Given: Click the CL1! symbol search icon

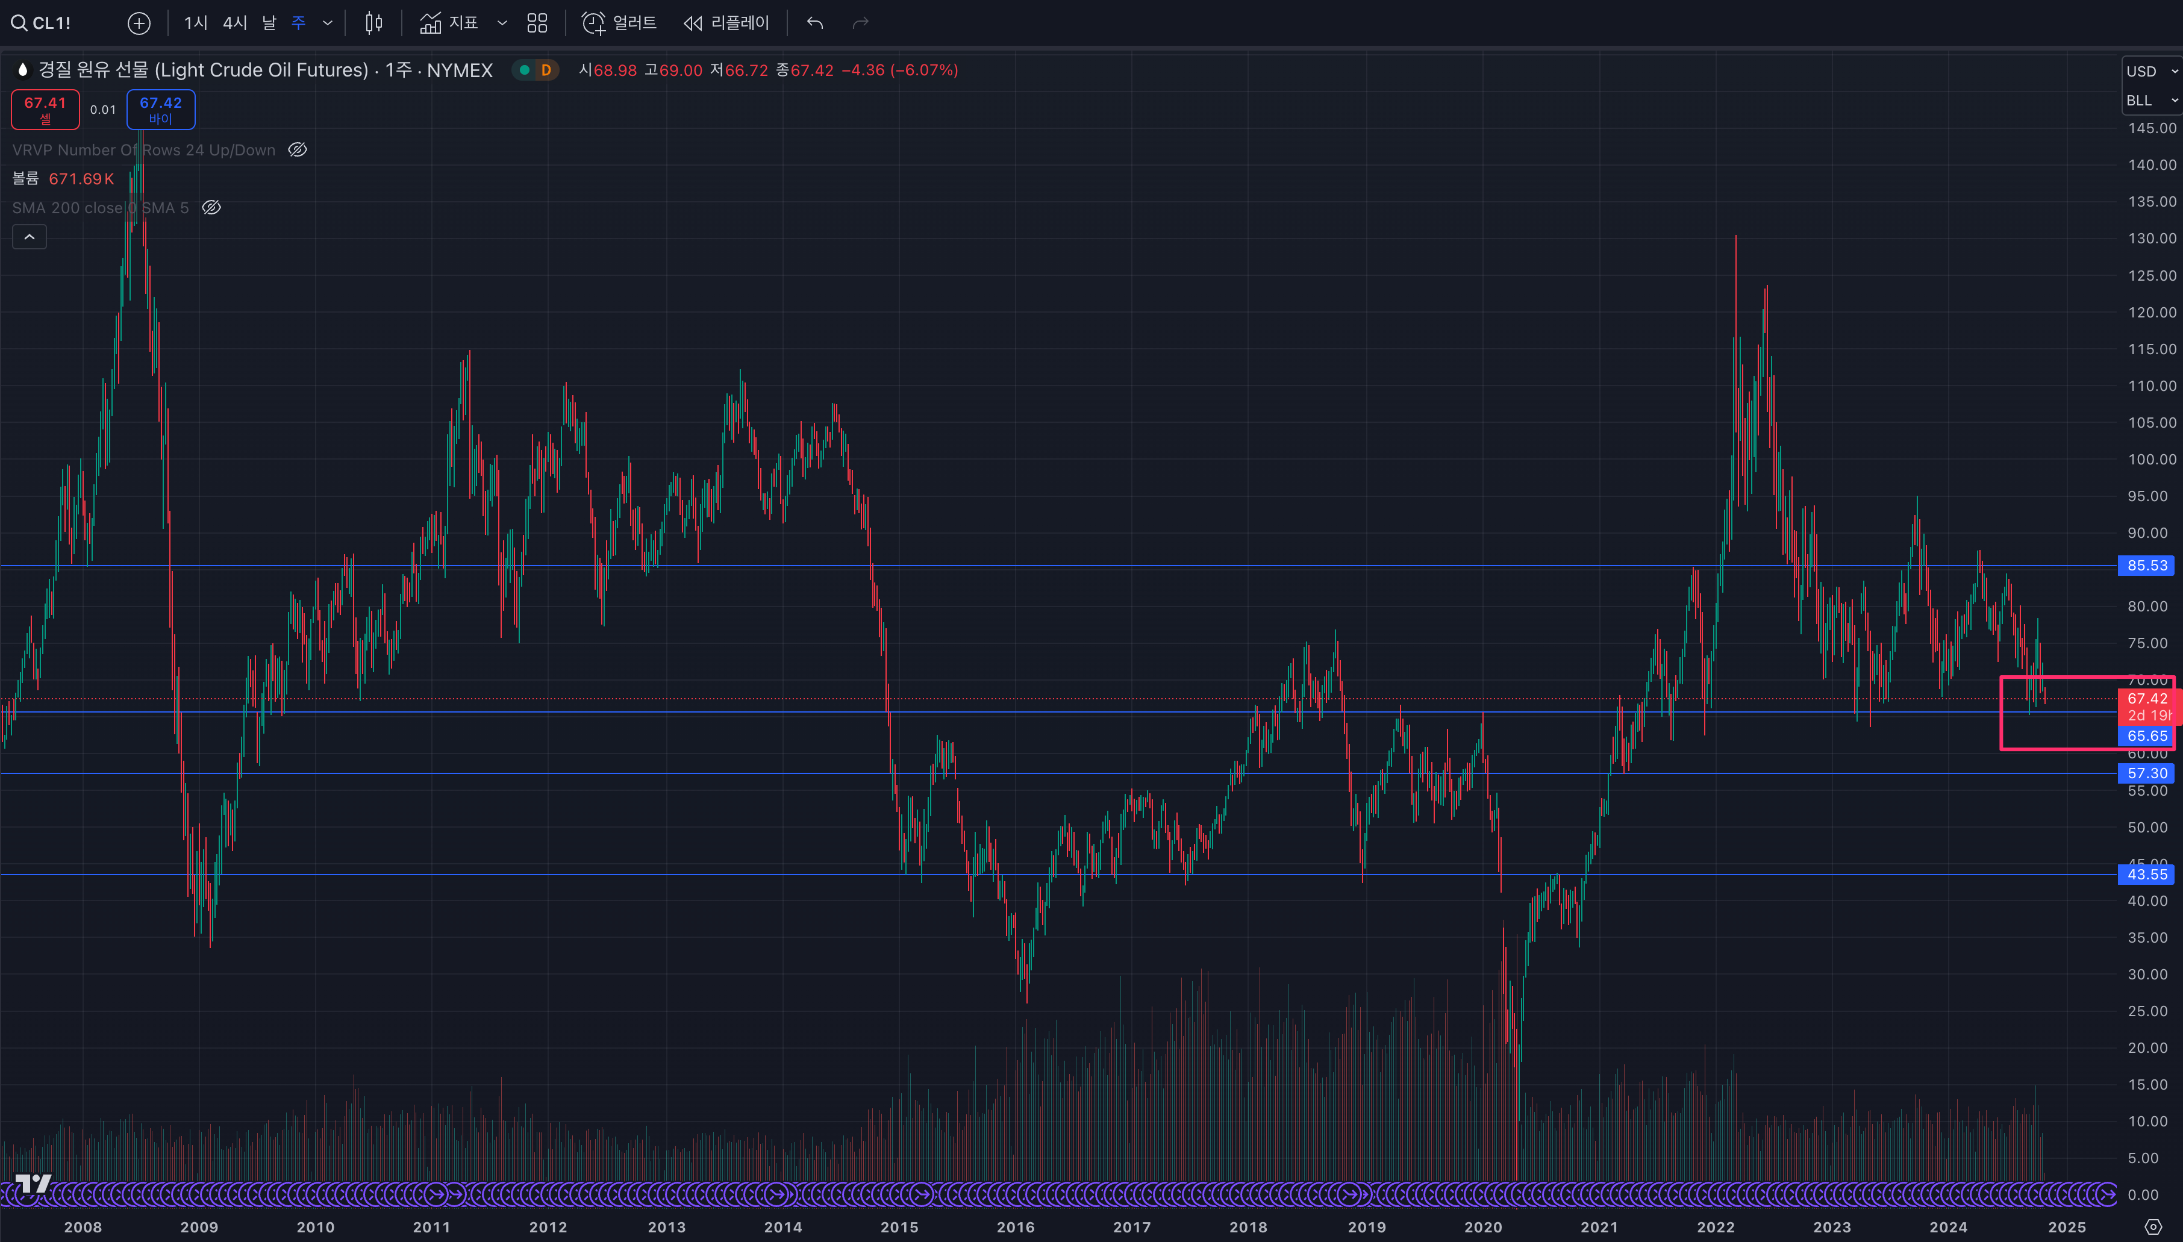Looking at the screenshot, I should click(19, 23).
